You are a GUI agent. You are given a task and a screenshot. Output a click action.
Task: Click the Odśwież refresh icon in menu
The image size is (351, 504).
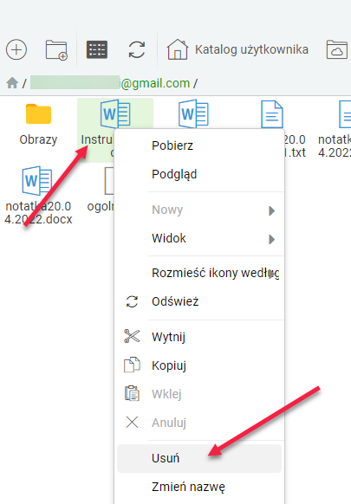pyautogui.click(x=132, y=302)
